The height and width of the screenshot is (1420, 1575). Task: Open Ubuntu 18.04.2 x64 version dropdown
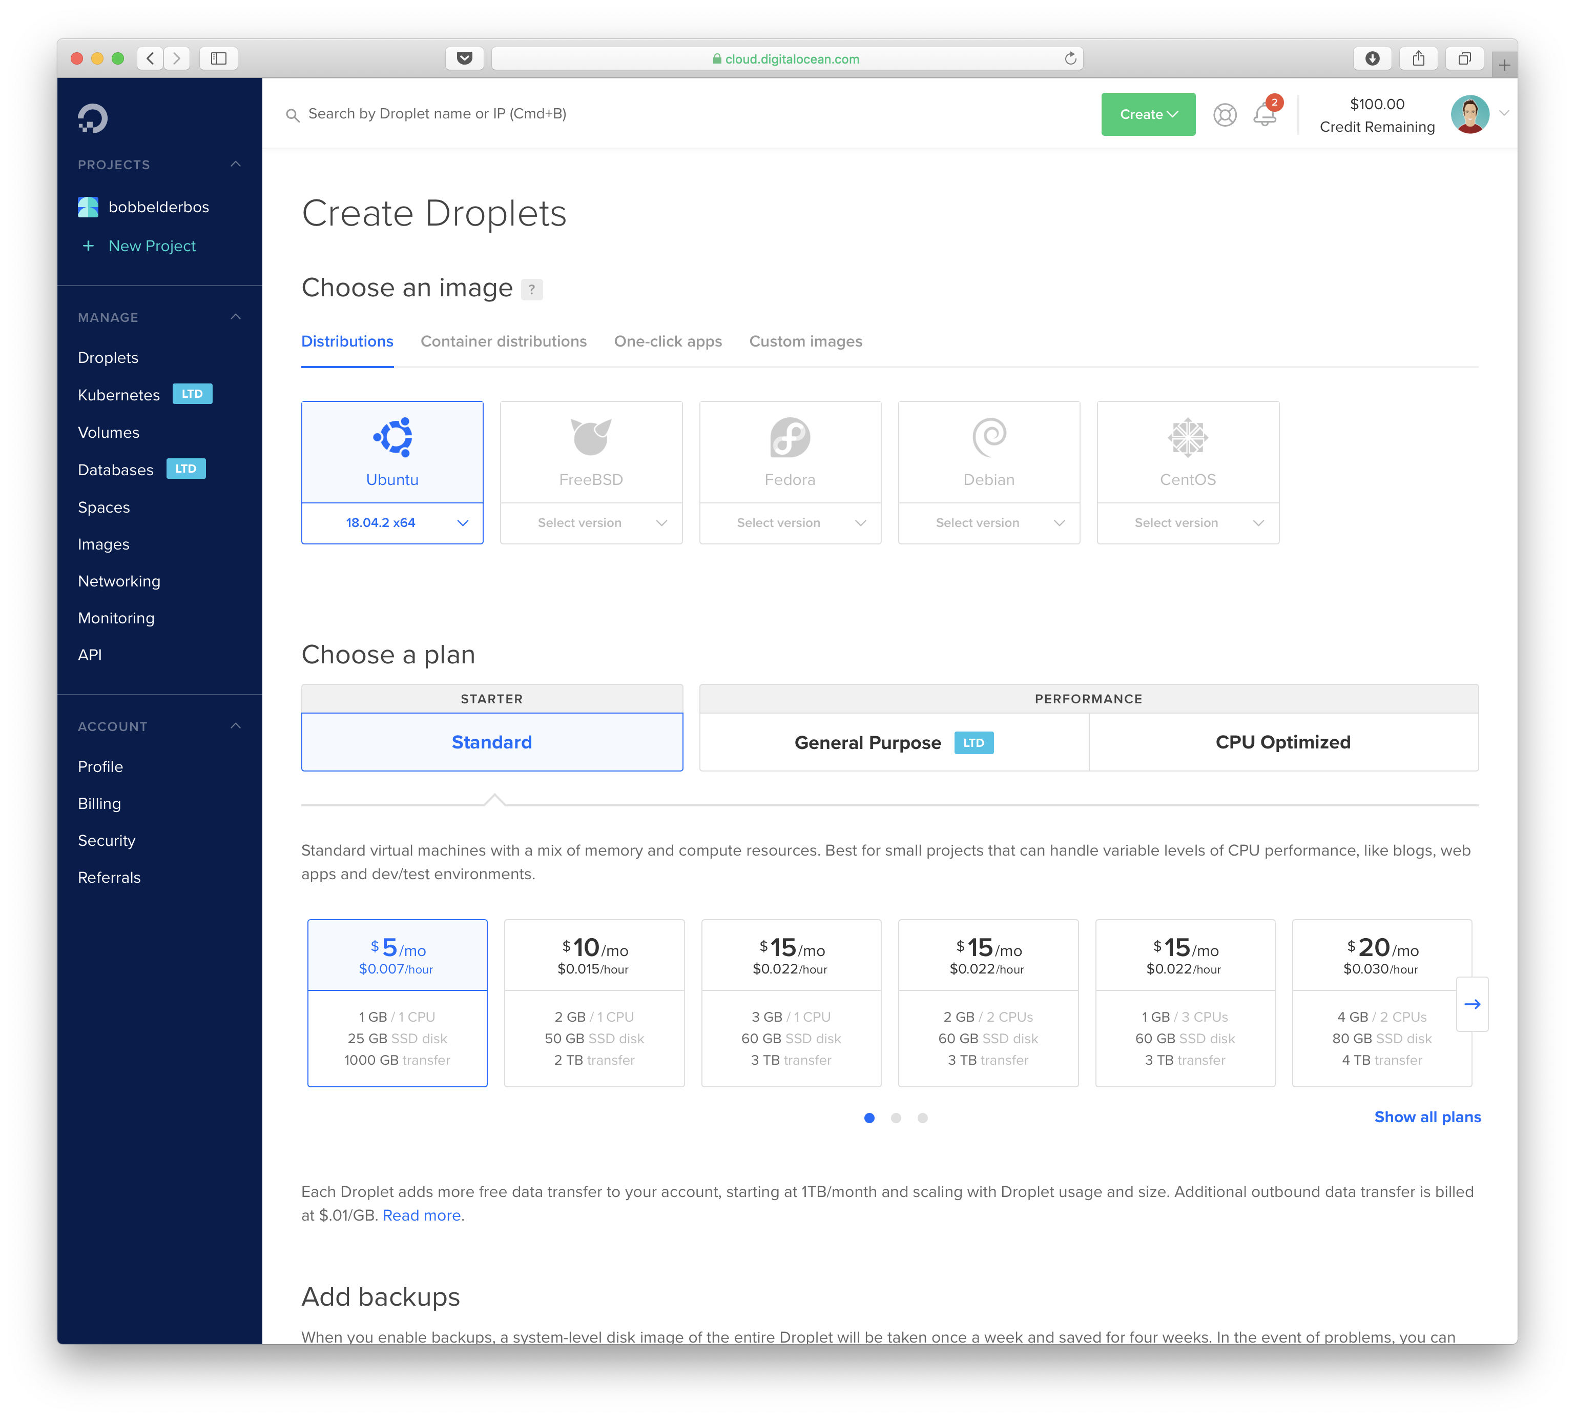click(x=392, y=523)
